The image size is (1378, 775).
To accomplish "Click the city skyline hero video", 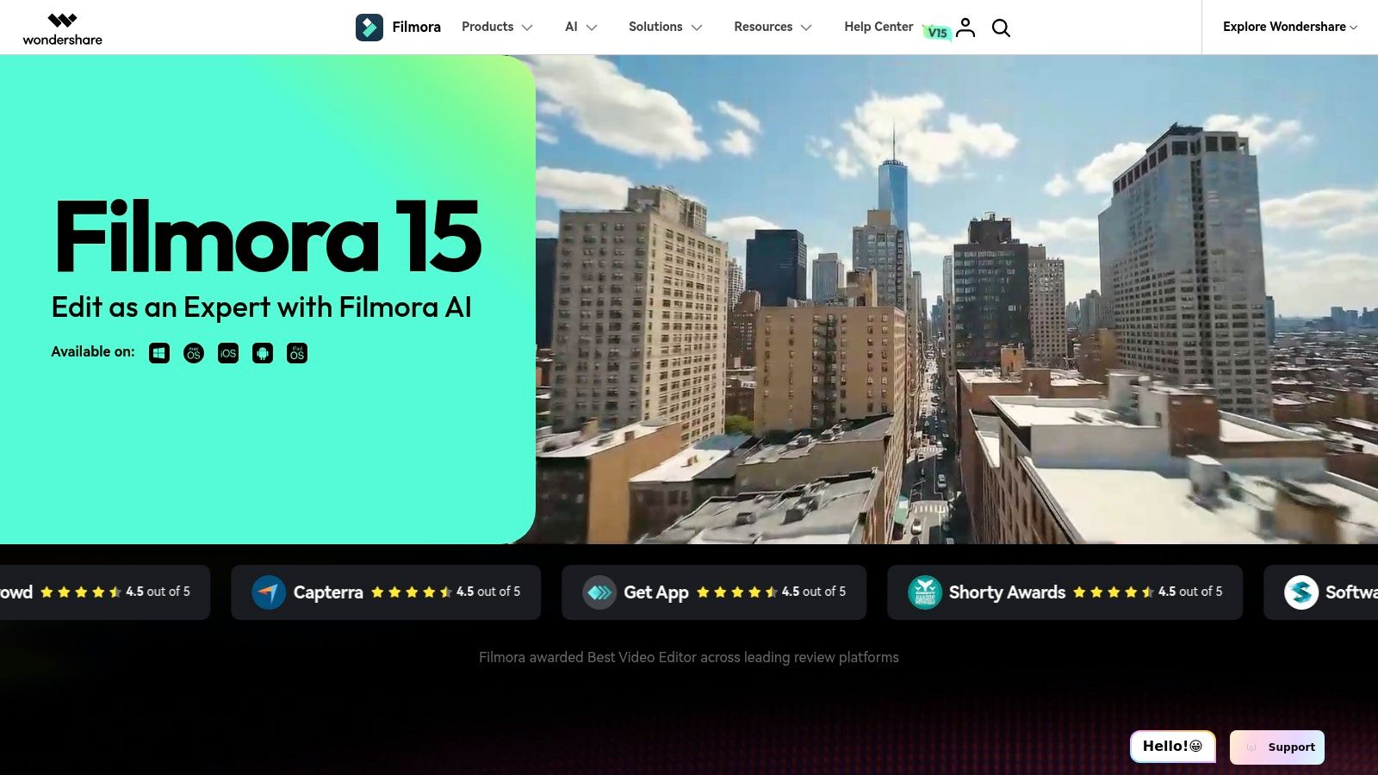I will point(956,299).
